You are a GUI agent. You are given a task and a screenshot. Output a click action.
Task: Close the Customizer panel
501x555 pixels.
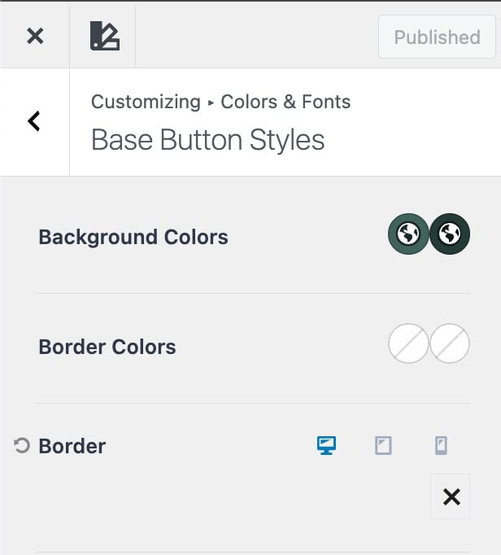click(35, 36)
